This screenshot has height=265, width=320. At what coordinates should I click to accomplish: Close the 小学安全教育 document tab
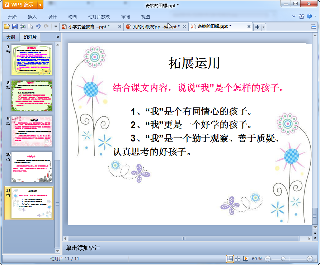pos(120,27)
